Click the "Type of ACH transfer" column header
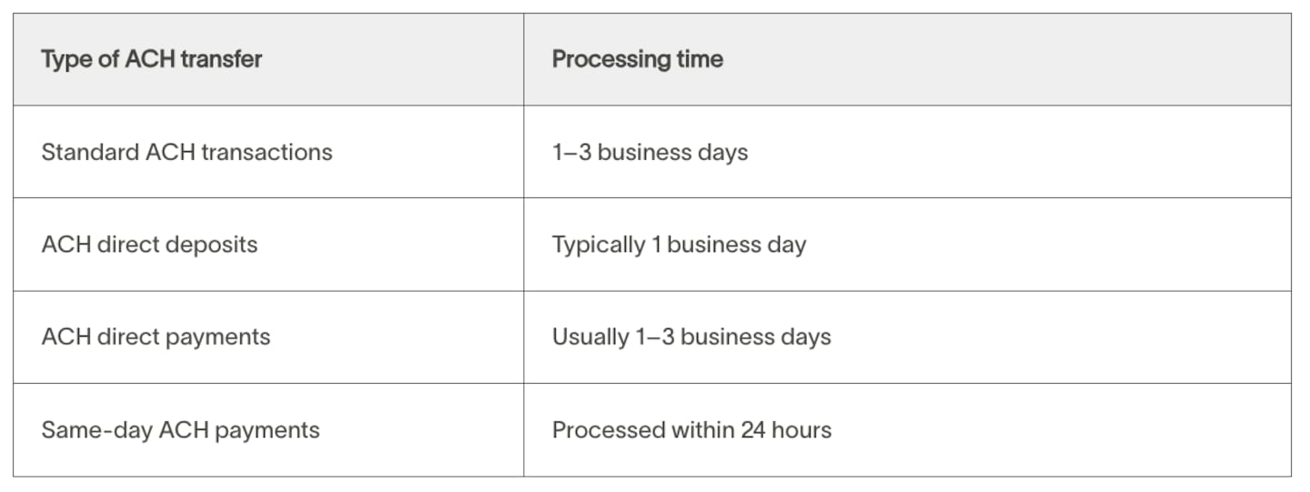 [152, 60]
